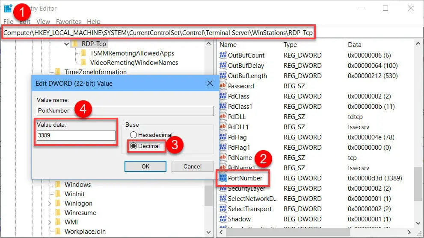Open the Favorites menu
Viewport: 424px width, 238px height.
point(68,22)
